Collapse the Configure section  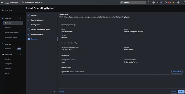pyautogui.click(x=20, y=55)
